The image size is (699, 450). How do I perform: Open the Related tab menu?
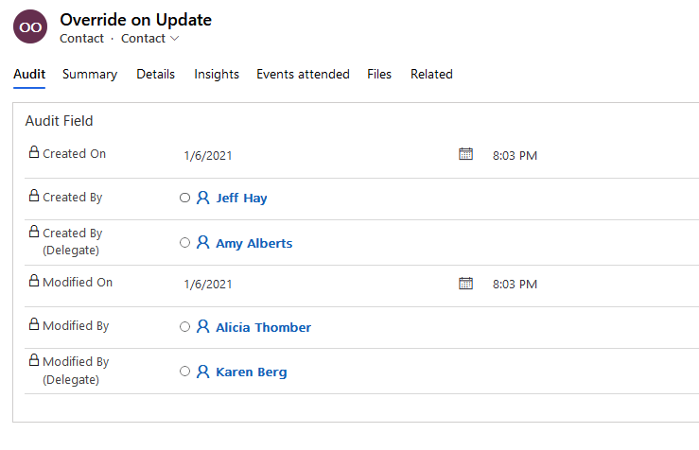tap(431, 74)
